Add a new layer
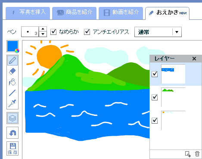Viewport: 202px width, 159px height. [x=188, y=154]
